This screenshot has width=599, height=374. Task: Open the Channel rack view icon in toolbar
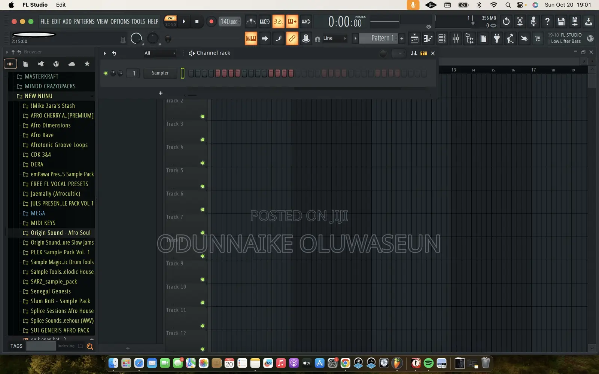(x=442, y=38)
